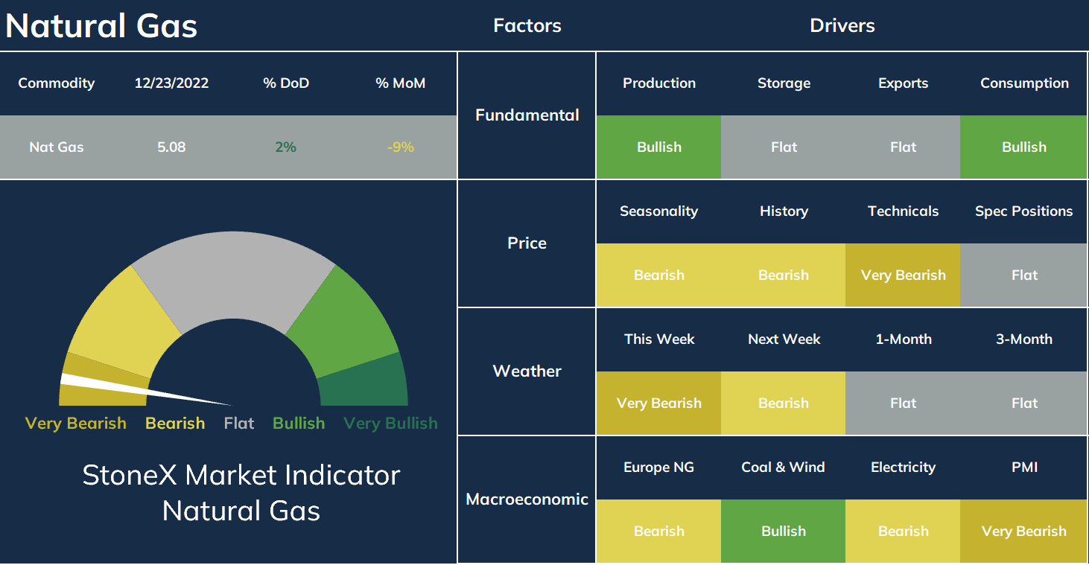Image resolution: width=1089 pixels, height=565 pixels.
Task: Click the Production Bullish cell
Action: (x=658, y=147)
